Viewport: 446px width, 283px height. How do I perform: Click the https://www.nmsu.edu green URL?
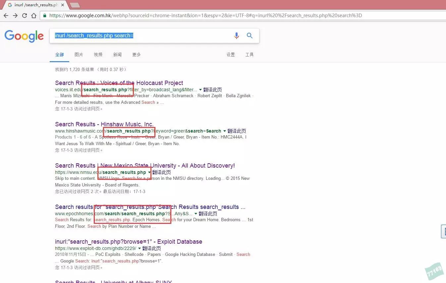100,172
